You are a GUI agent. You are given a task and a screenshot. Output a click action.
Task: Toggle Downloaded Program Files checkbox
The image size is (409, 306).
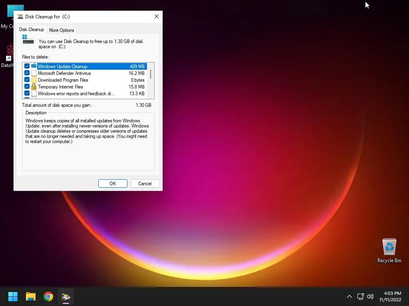click(x=27, y=80)
